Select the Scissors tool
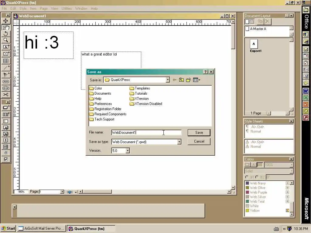The image size is (311, 233). pos(5,95)
